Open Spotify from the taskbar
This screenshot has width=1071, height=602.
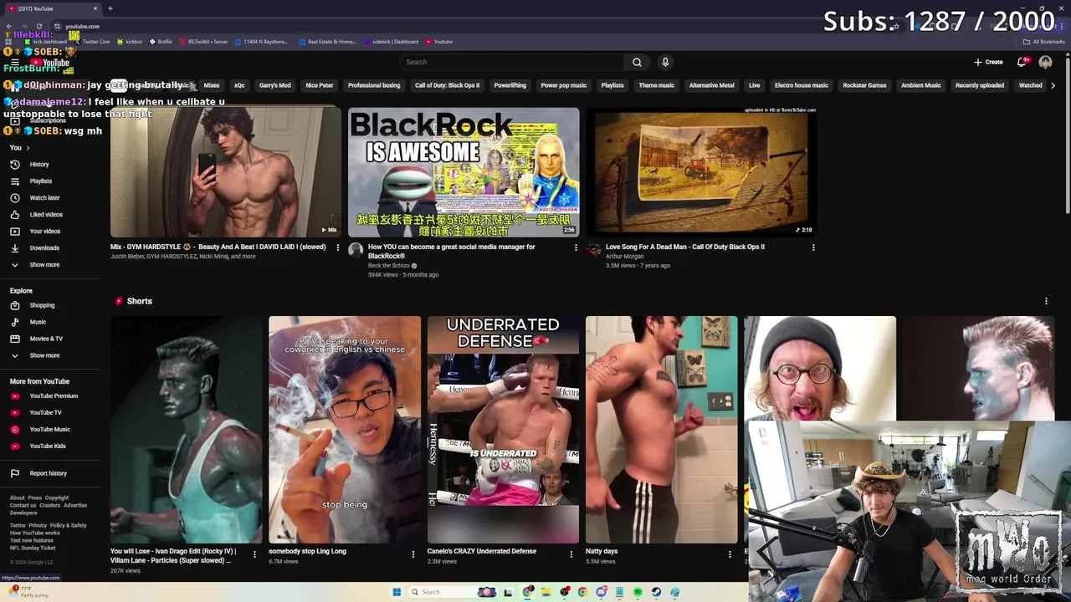638,592
